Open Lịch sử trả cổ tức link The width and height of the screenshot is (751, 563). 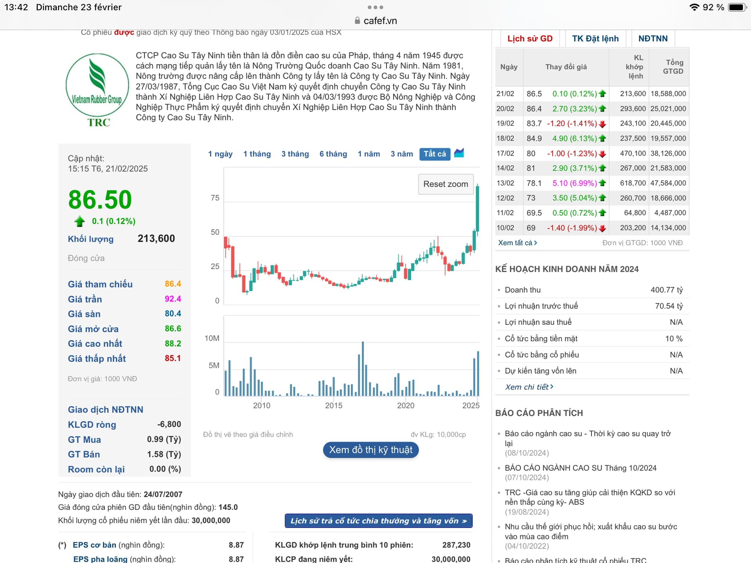tap(378, 521)
